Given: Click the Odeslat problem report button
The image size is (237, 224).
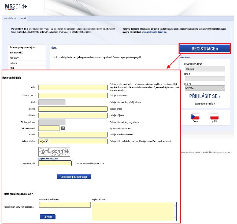Looking at the screenshot, I should pos(48,217).
